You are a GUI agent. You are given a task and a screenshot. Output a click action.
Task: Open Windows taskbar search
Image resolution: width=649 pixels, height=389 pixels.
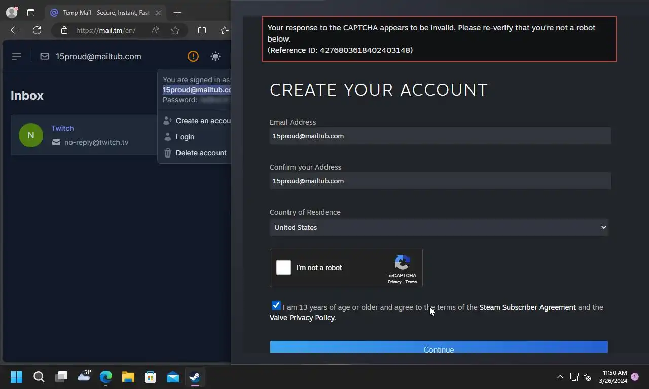(x=39, y=377)
